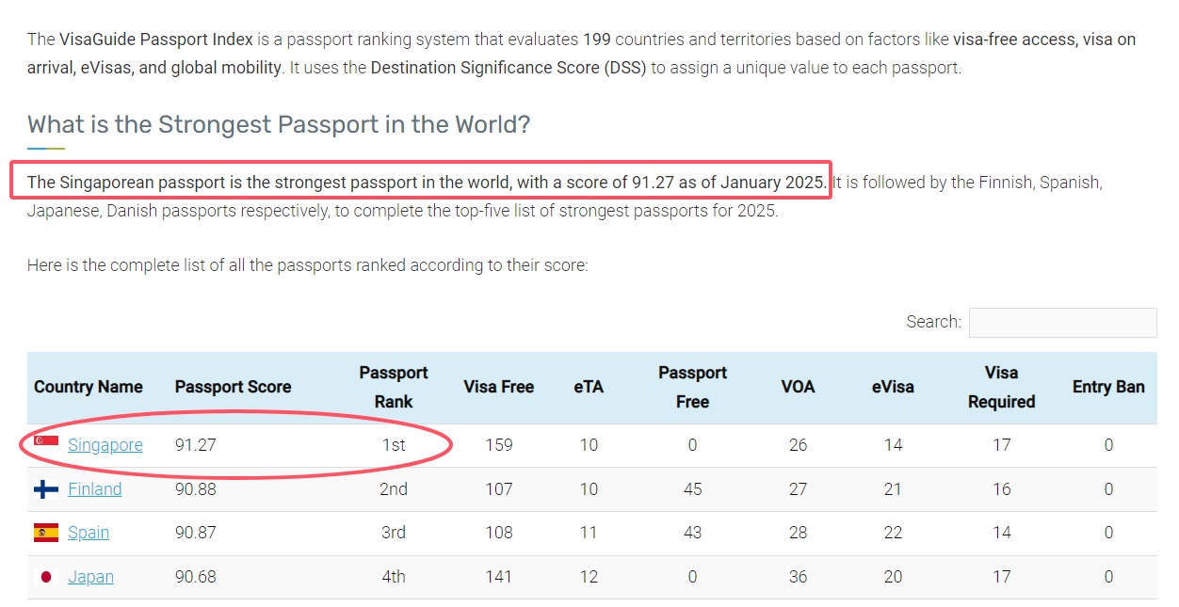The height and width of the screenshot is (607, 1179).
Task: Open the Japan country link
Action: tap(90, 577)
